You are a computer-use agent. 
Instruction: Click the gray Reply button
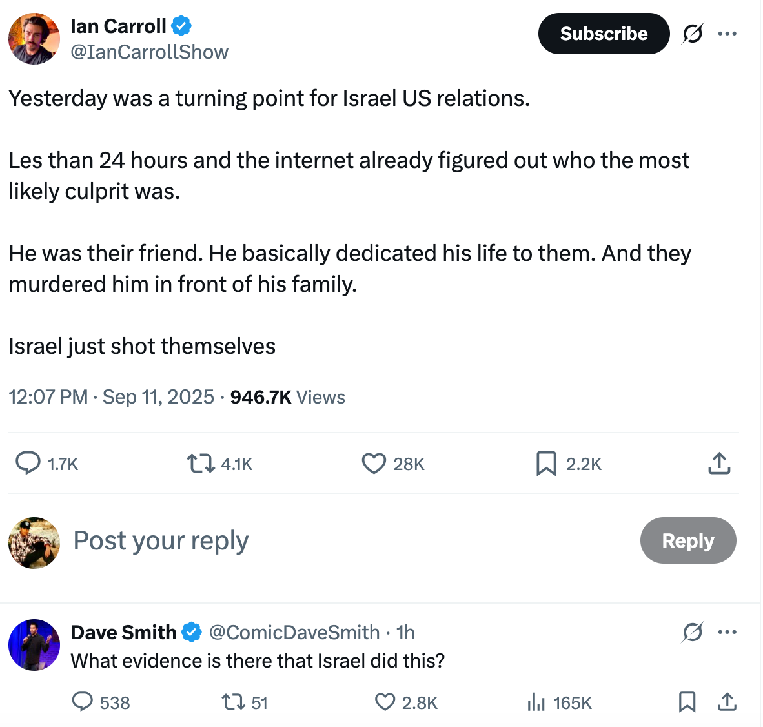click(x=687, y=540)
